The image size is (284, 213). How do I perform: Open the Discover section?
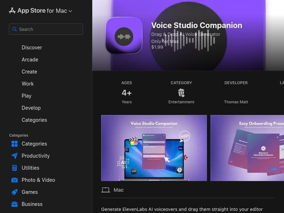[x=32, y=48]
